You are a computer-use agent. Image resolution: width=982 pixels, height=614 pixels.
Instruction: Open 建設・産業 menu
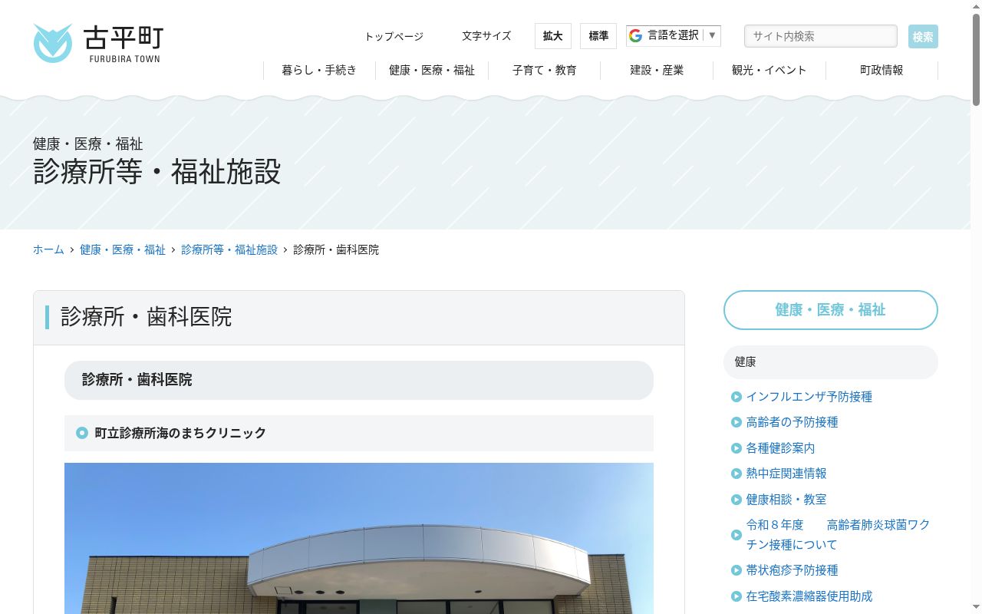click(657, 70)
